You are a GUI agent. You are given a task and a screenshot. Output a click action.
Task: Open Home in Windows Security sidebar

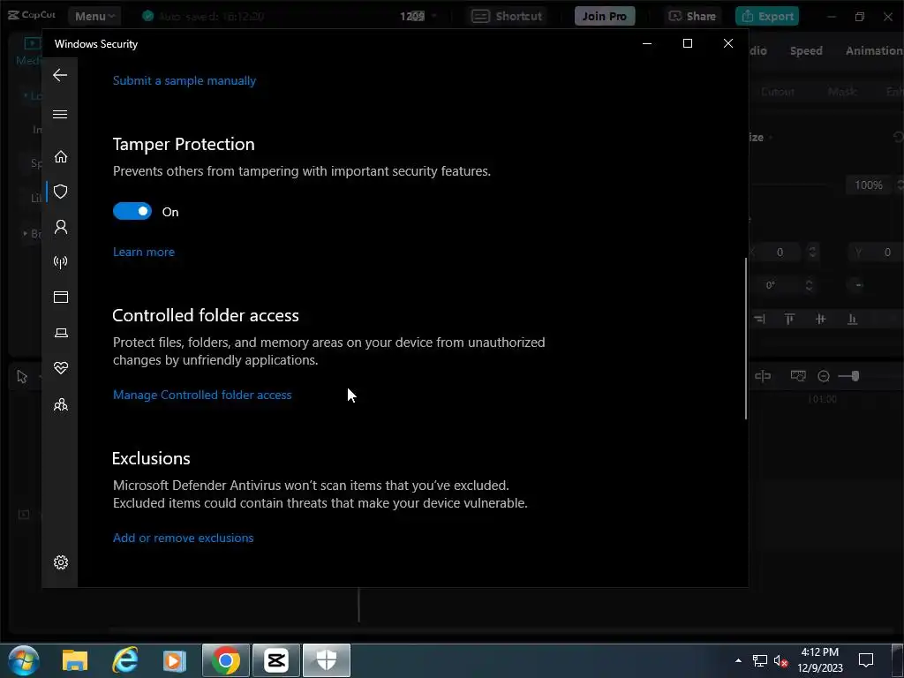61,157
